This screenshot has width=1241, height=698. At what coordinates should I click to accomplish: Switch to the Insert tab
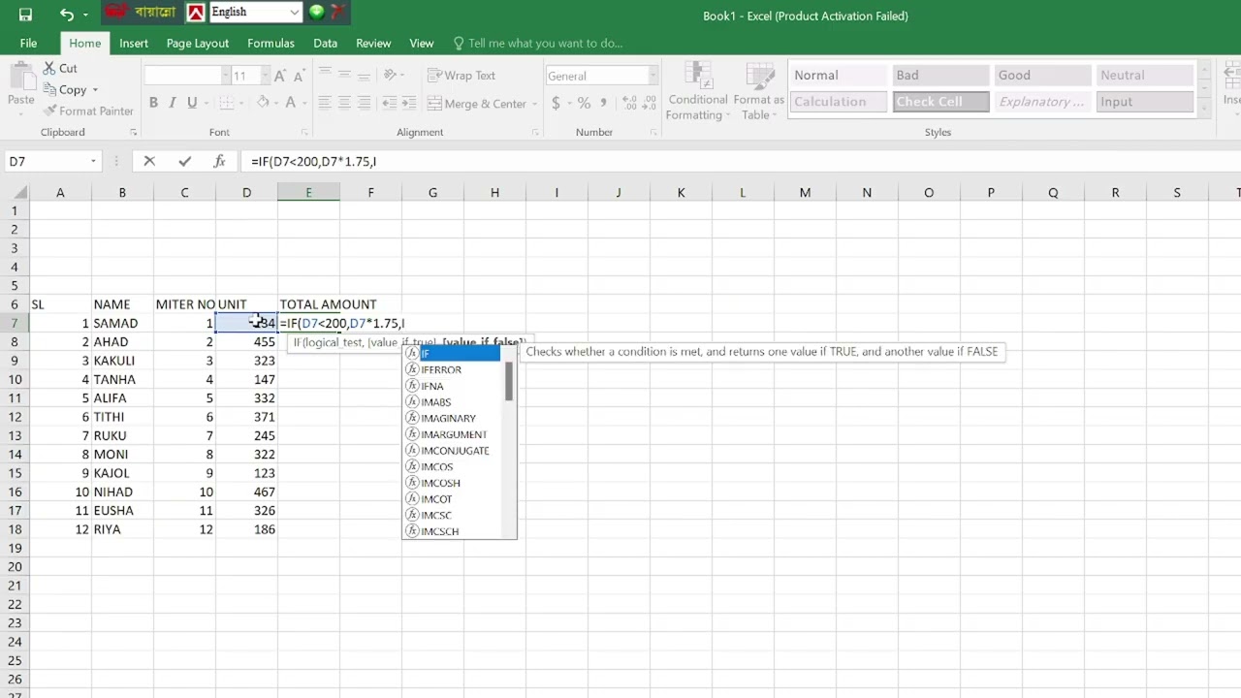tap(134, 44)
